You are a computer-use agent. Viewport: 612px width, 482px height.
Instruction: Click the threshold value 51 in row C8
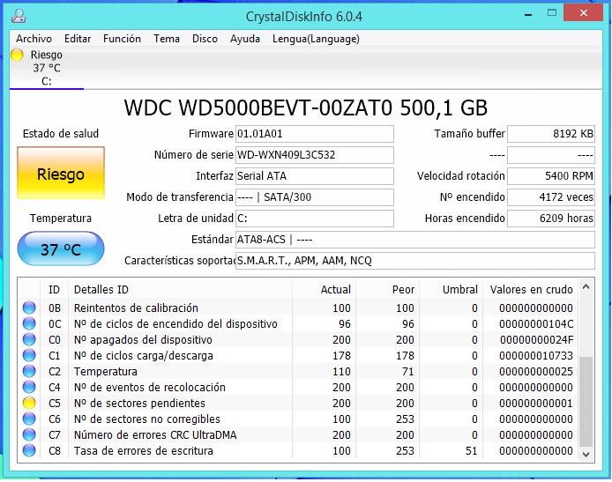[472, 451]
